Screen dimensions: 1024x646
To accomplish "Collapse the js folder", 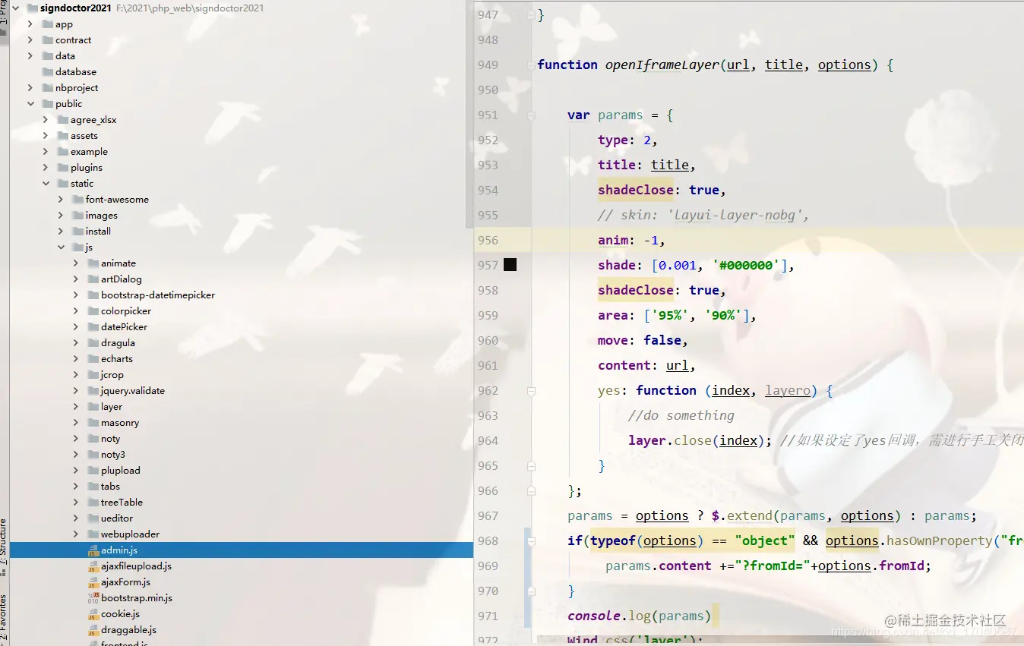I will pyautogui.click(x=61, y=247).
